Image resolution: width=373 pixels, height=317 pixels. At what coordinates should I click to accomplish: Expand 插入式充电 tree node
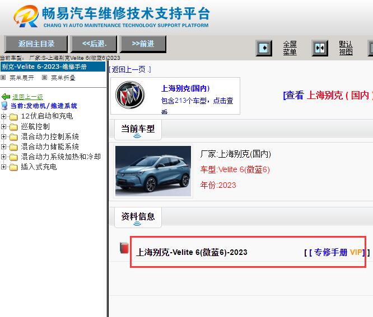3,167
